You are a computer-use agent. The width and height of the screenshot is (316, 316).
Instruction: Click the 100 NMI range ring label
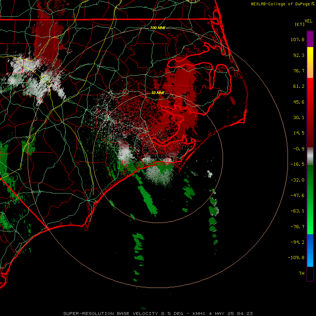pyautogui.click(x=158, y=28)
